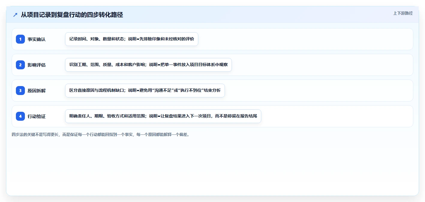425x202 pixels.
Task: Click the number 1 step badge
Action: pos(20,39)
